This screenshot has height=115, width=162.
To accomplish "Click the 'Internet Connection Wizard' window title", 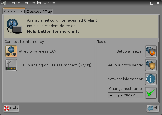I will pyautogui.click(x=31, y=3).
